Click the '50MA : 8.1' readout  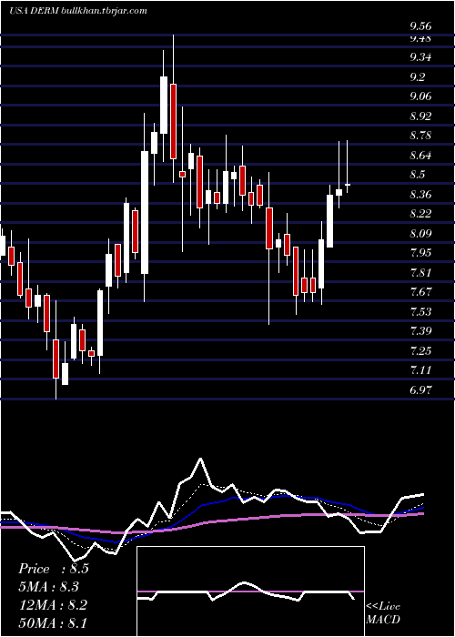(x=53, y=622)
